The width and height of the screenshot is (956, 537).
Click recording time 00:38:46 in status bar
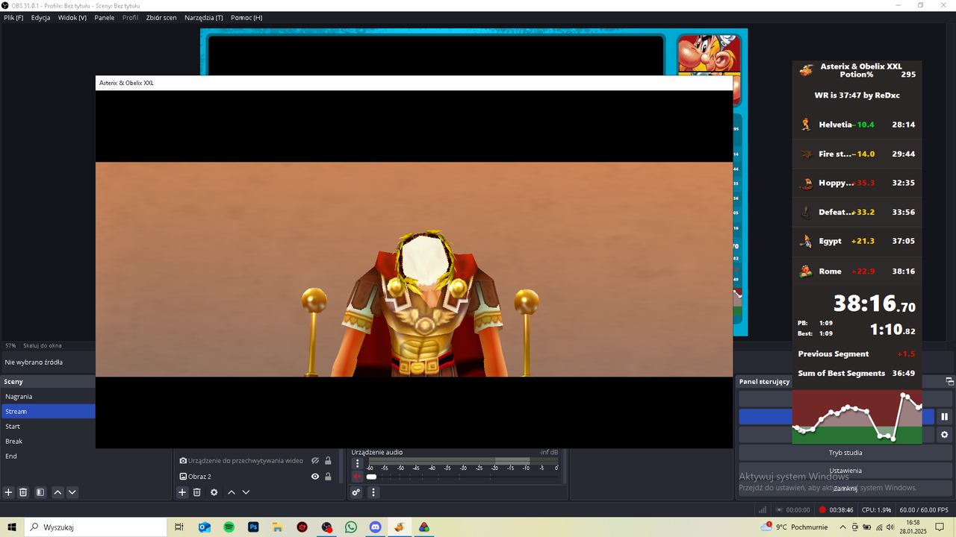[x=841, y=510]
